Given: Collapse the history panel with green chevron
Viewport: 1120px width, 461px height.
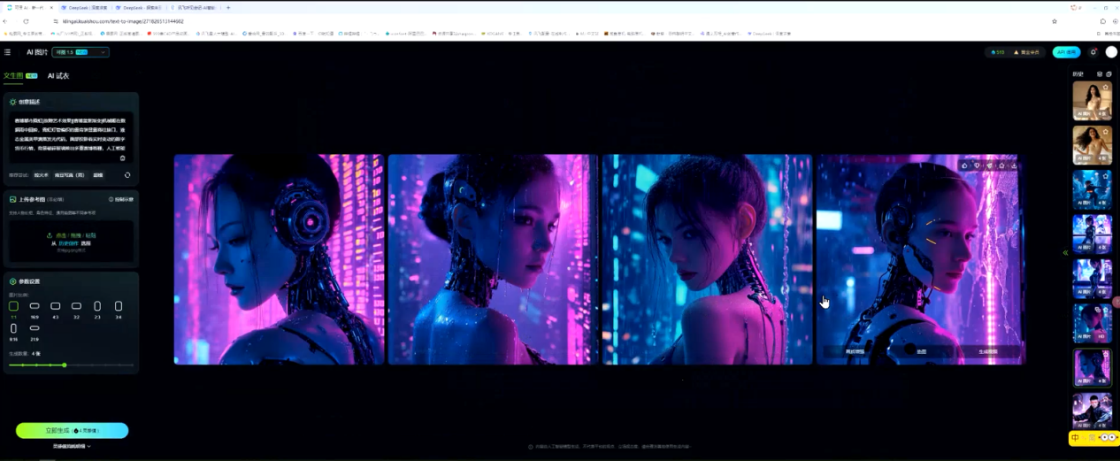Looking at the screenshot, I should pyautogui.click(x=1065, y=253).
